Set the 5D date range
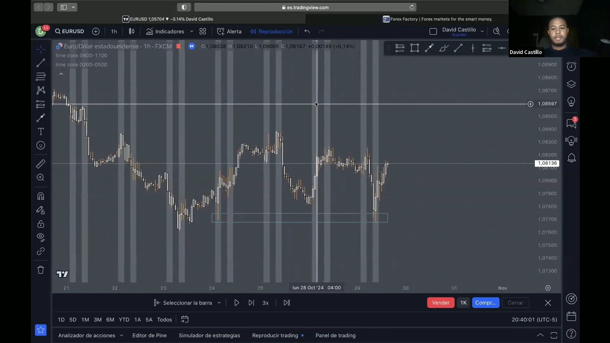Screen dimensions: 610x343 click(73, 320)
